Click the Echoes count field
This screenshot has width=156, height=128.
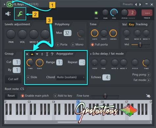106,78
